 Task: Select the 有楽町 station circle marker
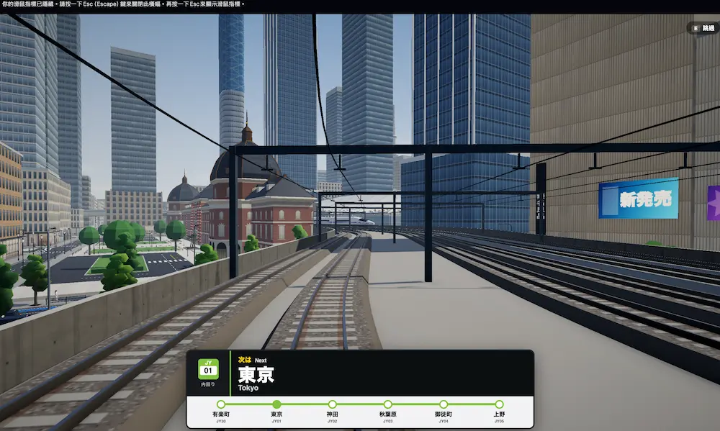221,404
